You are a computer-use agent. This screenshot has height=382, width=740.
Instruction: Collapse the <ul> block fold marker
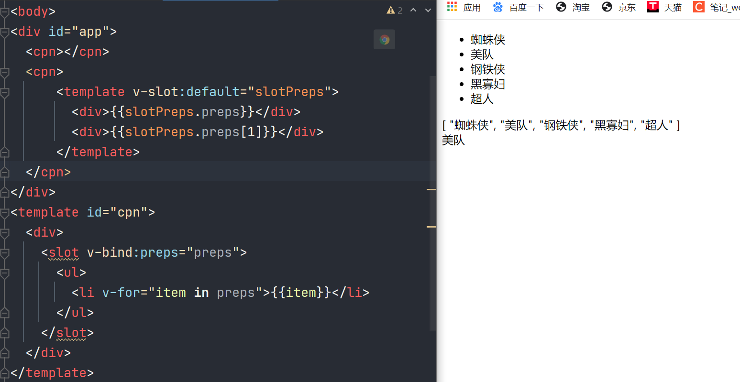tap(5, 273)
